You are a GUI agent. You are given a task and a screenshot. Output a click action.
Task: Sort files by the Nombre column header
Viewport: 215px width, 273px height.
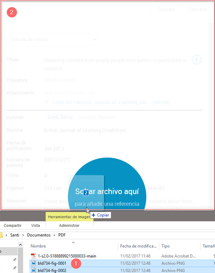(38, 246)
